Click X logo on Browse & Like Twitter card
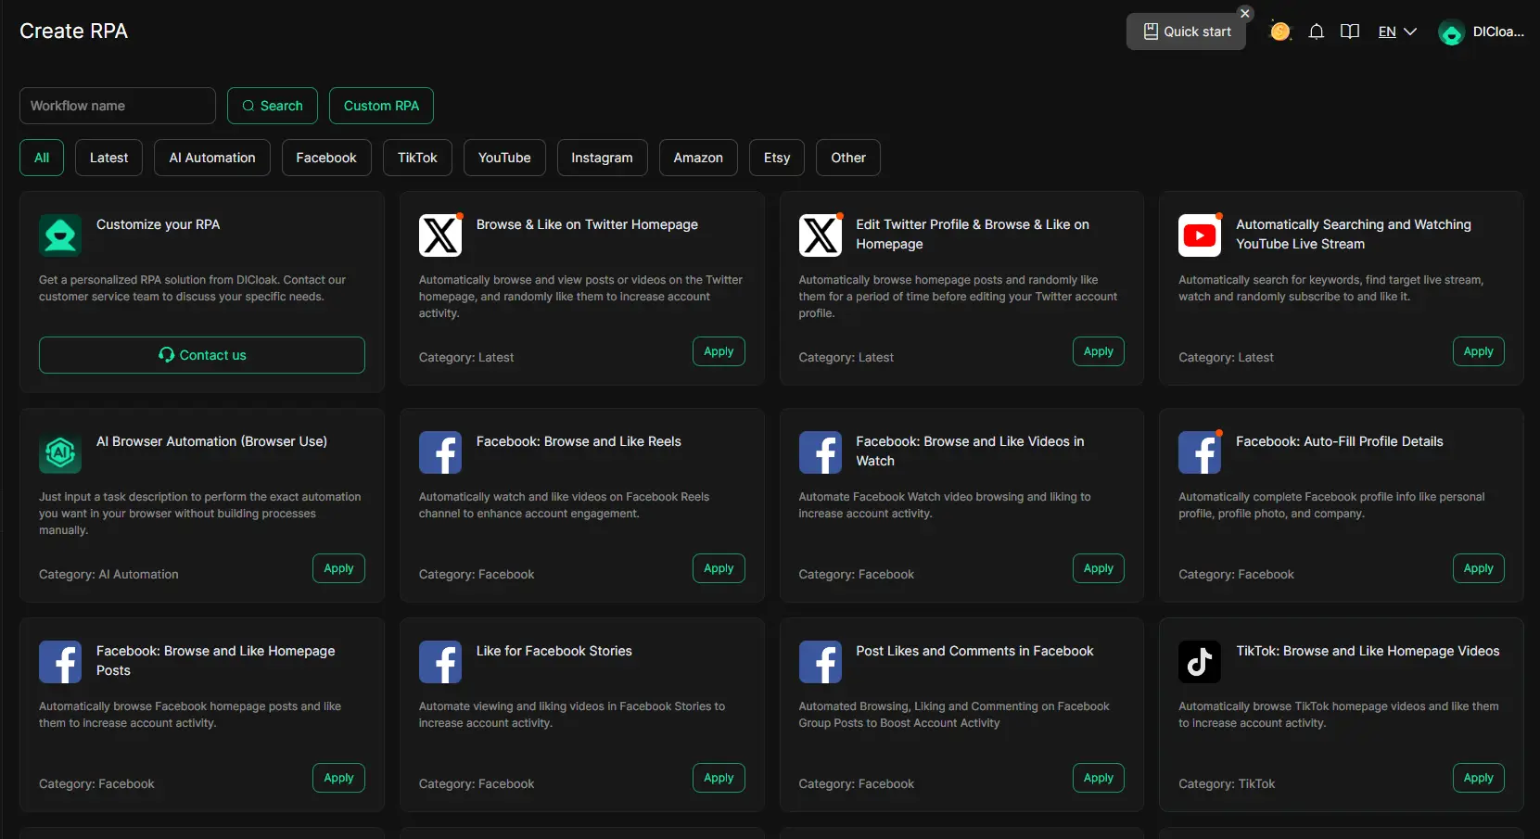This screenshot has width=1540, height=839. pos(440,235)
